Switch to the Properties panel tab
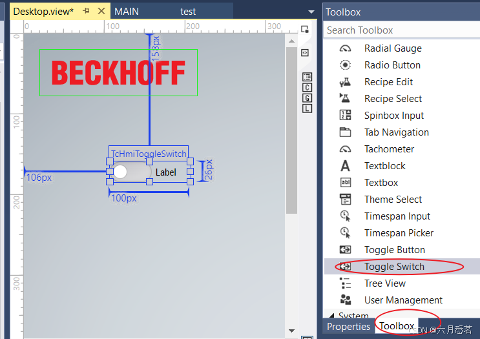The width and height of the screenshot is (480, 339). coord(348,327)
